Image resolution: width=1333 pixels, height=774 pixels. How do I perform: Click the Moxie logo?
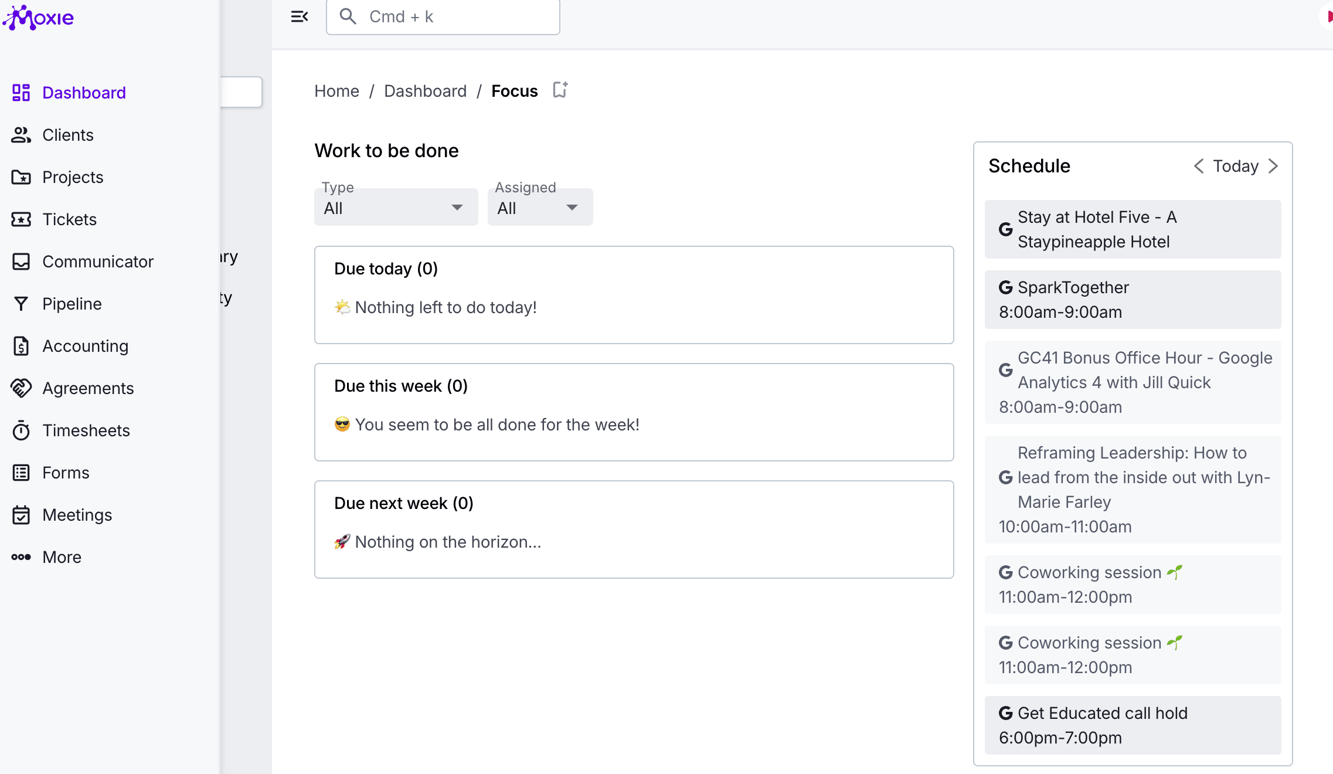[x=39, y=18]
